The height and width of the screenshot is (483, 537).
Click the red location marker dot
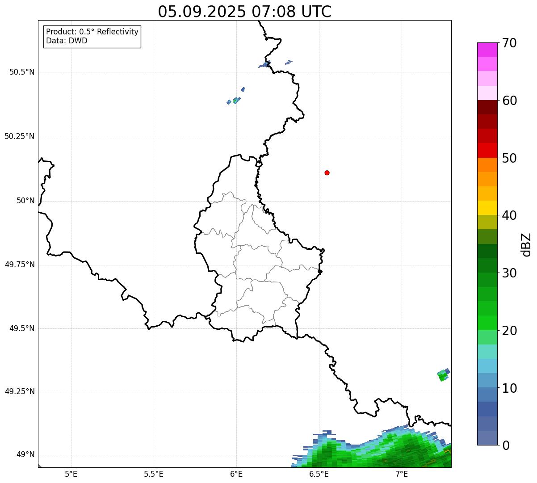click(327, 172)
